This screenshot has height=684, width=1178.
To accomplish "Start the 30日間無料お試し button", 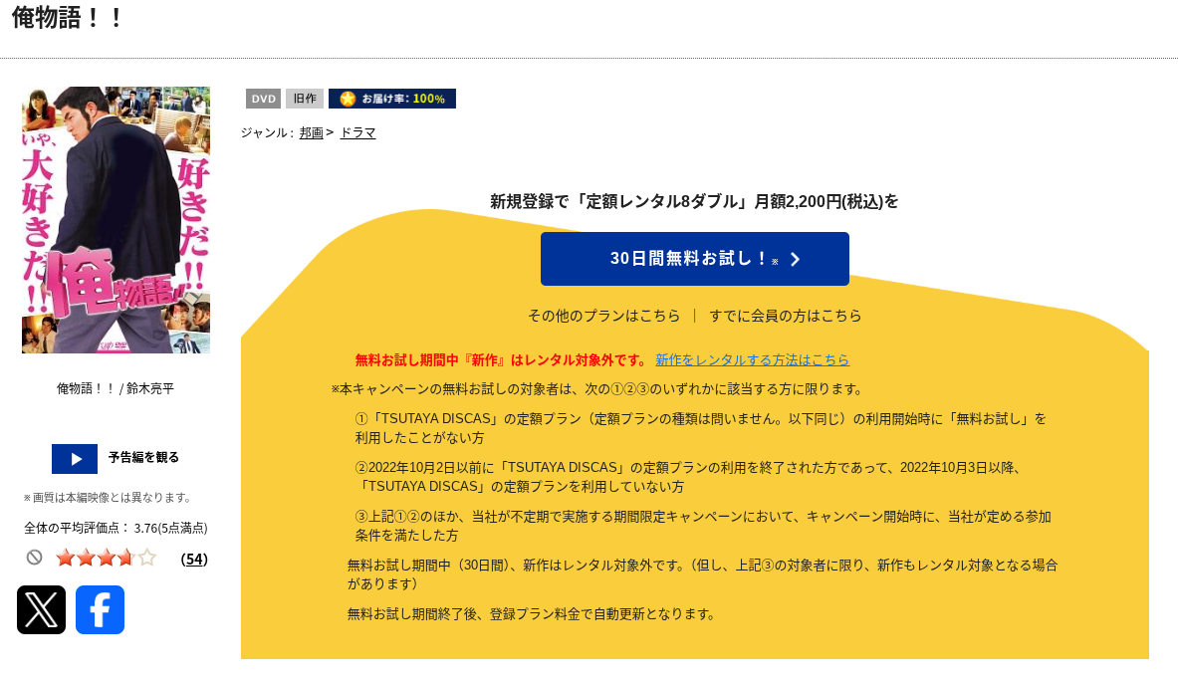I will coord(695,259).
